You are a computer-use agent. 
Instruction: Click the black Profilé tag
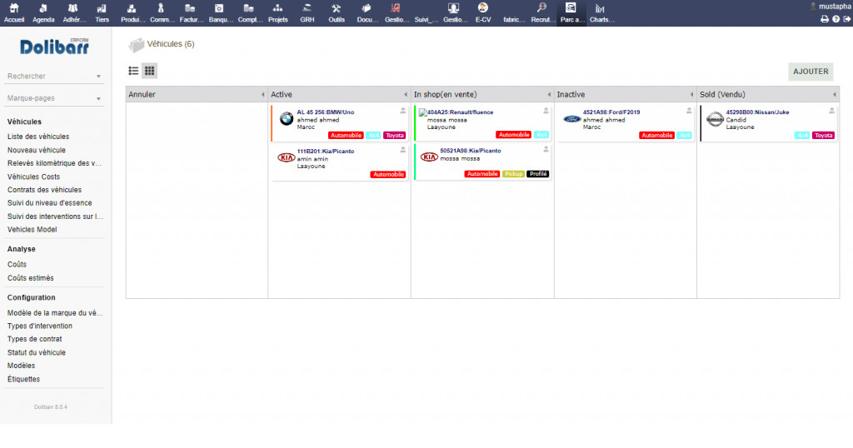pos(538,174)
